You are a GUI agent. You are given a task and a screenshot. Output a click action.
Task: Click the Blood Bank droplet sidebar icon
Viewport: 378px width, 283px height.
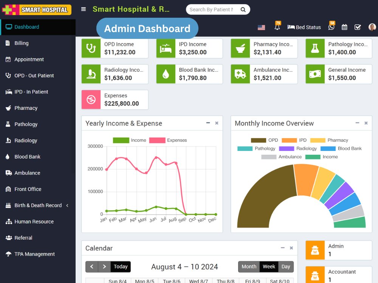coord(8,157)
